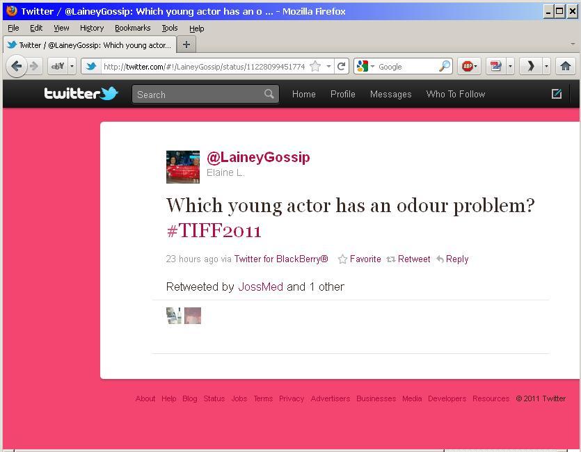Favorite the tweet with star

point(360,259)
